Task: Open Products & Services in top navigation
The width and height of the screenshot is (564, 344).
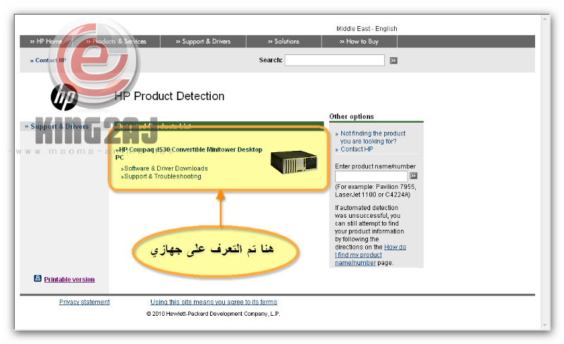Action: [116, 42]
